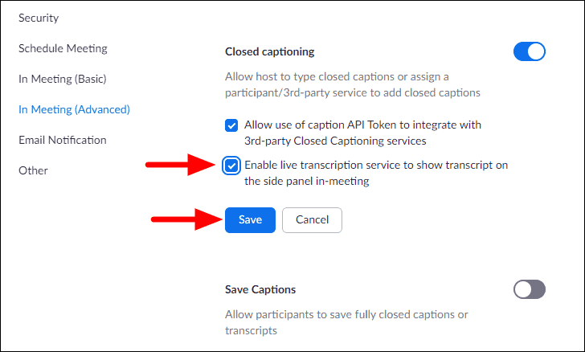Click the red arrow pointing at transcription checkbox
This screenshot has width=585, height=352.
tap(177, 166)
